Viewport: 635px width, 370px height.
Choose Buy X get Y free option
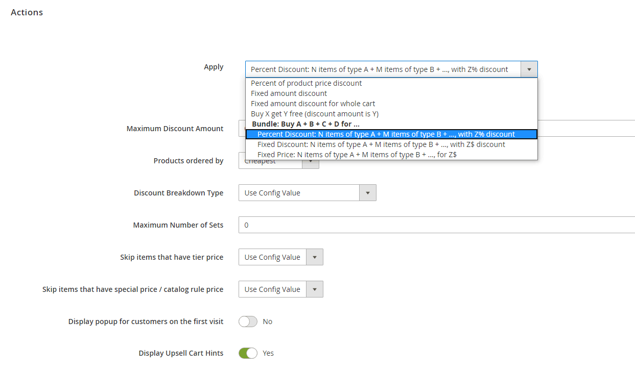[x=391, y=114]
